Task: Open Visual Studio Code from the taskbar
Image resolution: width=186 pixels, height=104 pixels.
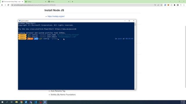Action: (x=35, y=102)
